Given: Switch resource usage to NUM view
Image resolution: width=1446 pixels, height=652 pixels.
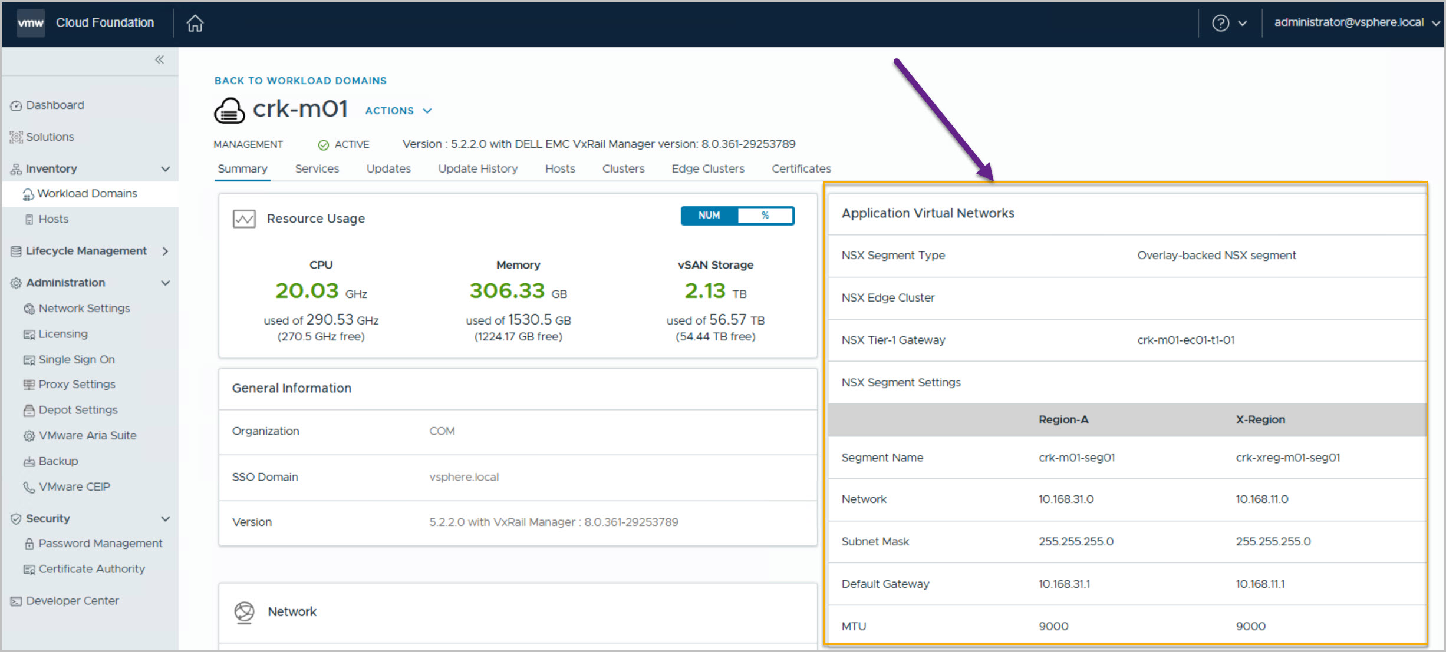Looking at the screenshot, I should click(709, 216).
